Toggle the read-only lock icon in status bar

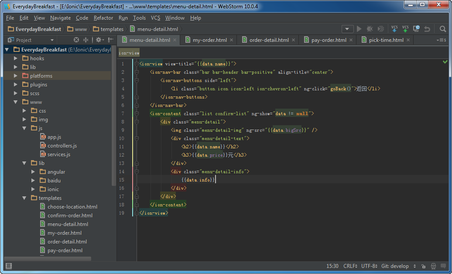click(x=423, y=266)
